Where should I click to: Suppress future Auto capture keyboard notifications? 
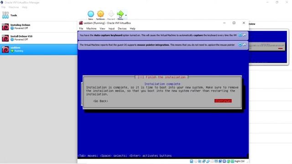(244, 35)
